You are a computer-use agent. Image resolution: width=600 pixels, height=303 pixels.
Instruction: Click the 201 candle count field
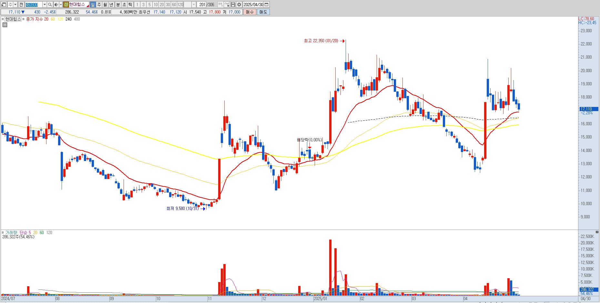click(201, 5)
